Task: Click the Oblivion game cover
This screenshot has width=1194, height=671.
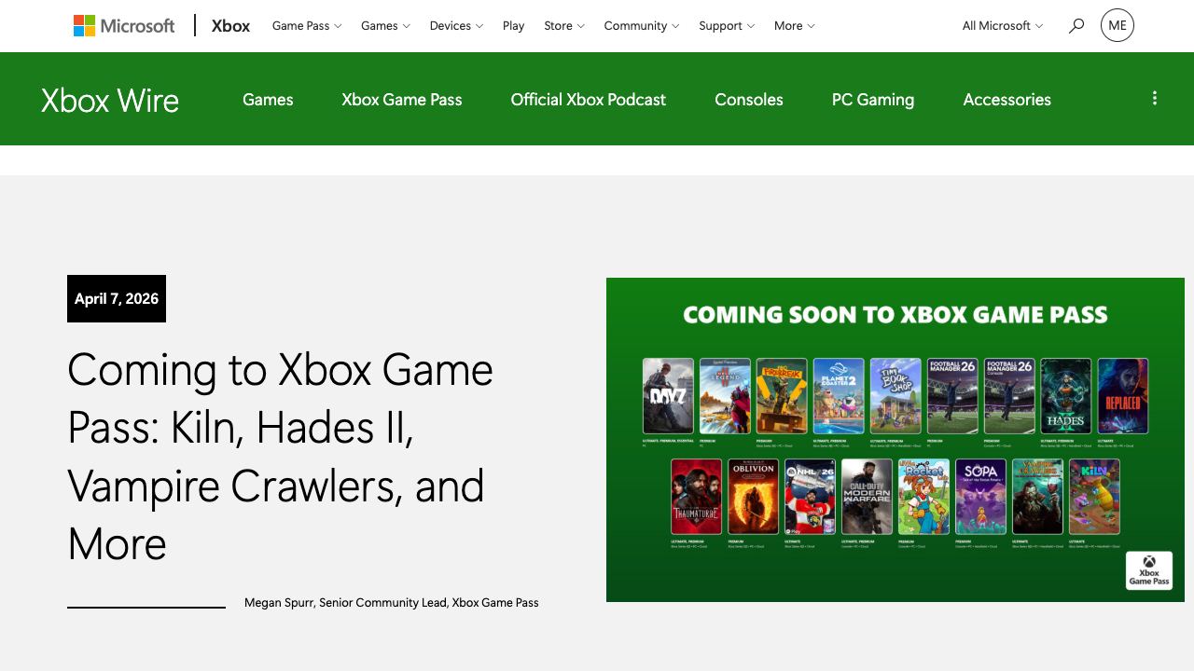Action: [x=754, y=497]
